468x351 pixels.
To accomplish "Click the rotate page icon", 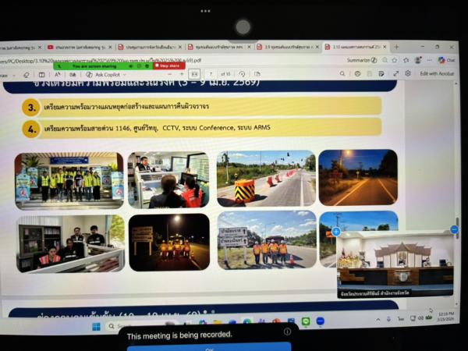I will coord(243,74).
